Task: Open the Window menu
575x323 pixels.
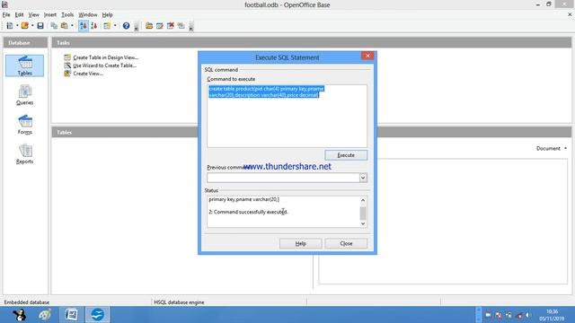Action: click(x=88, y=14)
